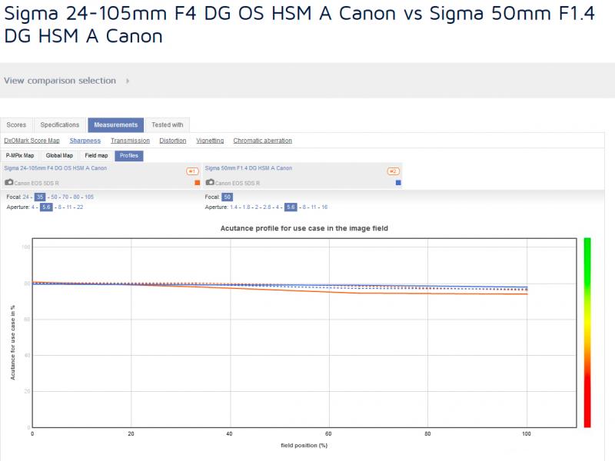Select the Profiles view
Viewport: 615px width, 461px height.
tap(129, 156)
